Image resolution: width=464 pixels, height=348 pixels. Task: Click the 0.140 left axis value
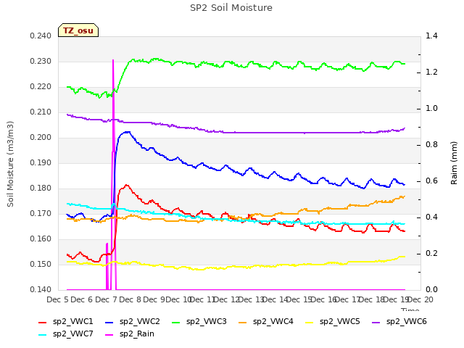coord(41,290)
